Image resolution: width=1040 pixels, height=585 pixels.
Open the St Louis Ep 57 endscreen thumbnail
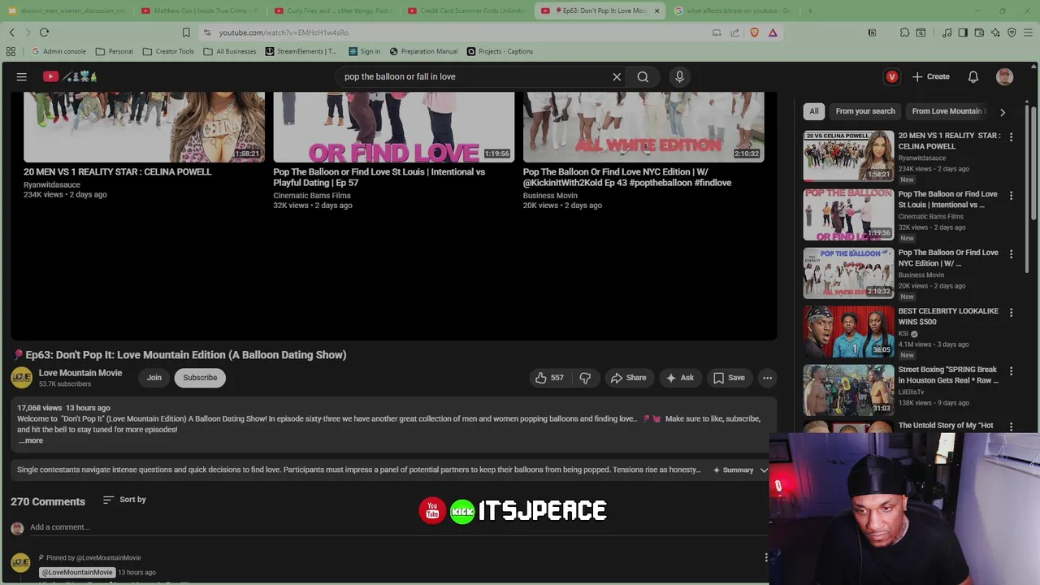click(x=394, y=127)
